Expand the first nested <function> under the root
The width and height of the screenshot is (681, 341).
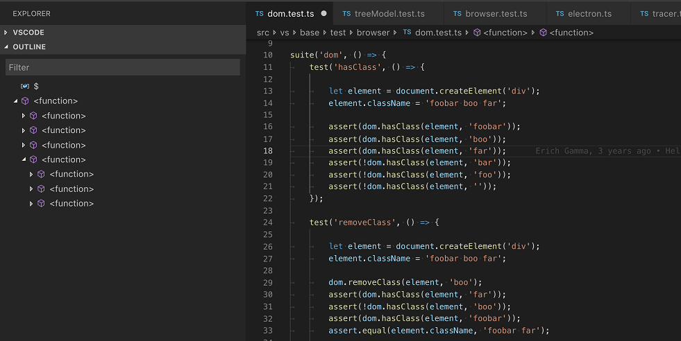tap(24, 116)
